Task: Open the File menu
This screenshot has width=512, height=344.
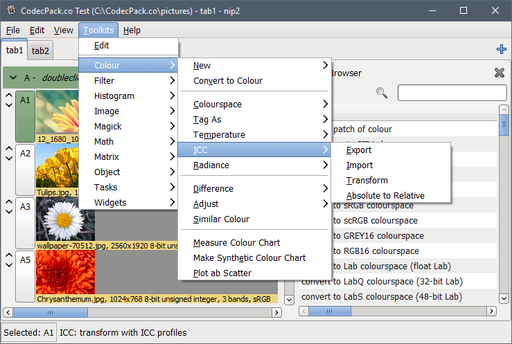Action: tap(13, 30)
